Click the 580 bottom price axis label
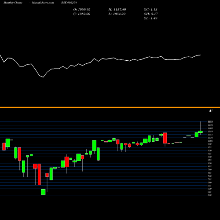The width and height of the screenshot is (220, 220). coord(210,195)
